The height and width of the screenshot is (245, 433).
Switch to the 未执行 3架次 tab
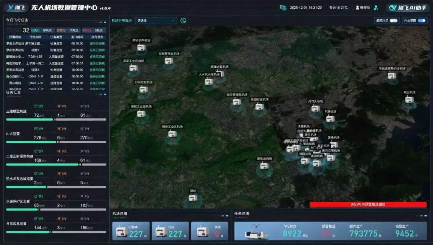(x=93, y=30)
